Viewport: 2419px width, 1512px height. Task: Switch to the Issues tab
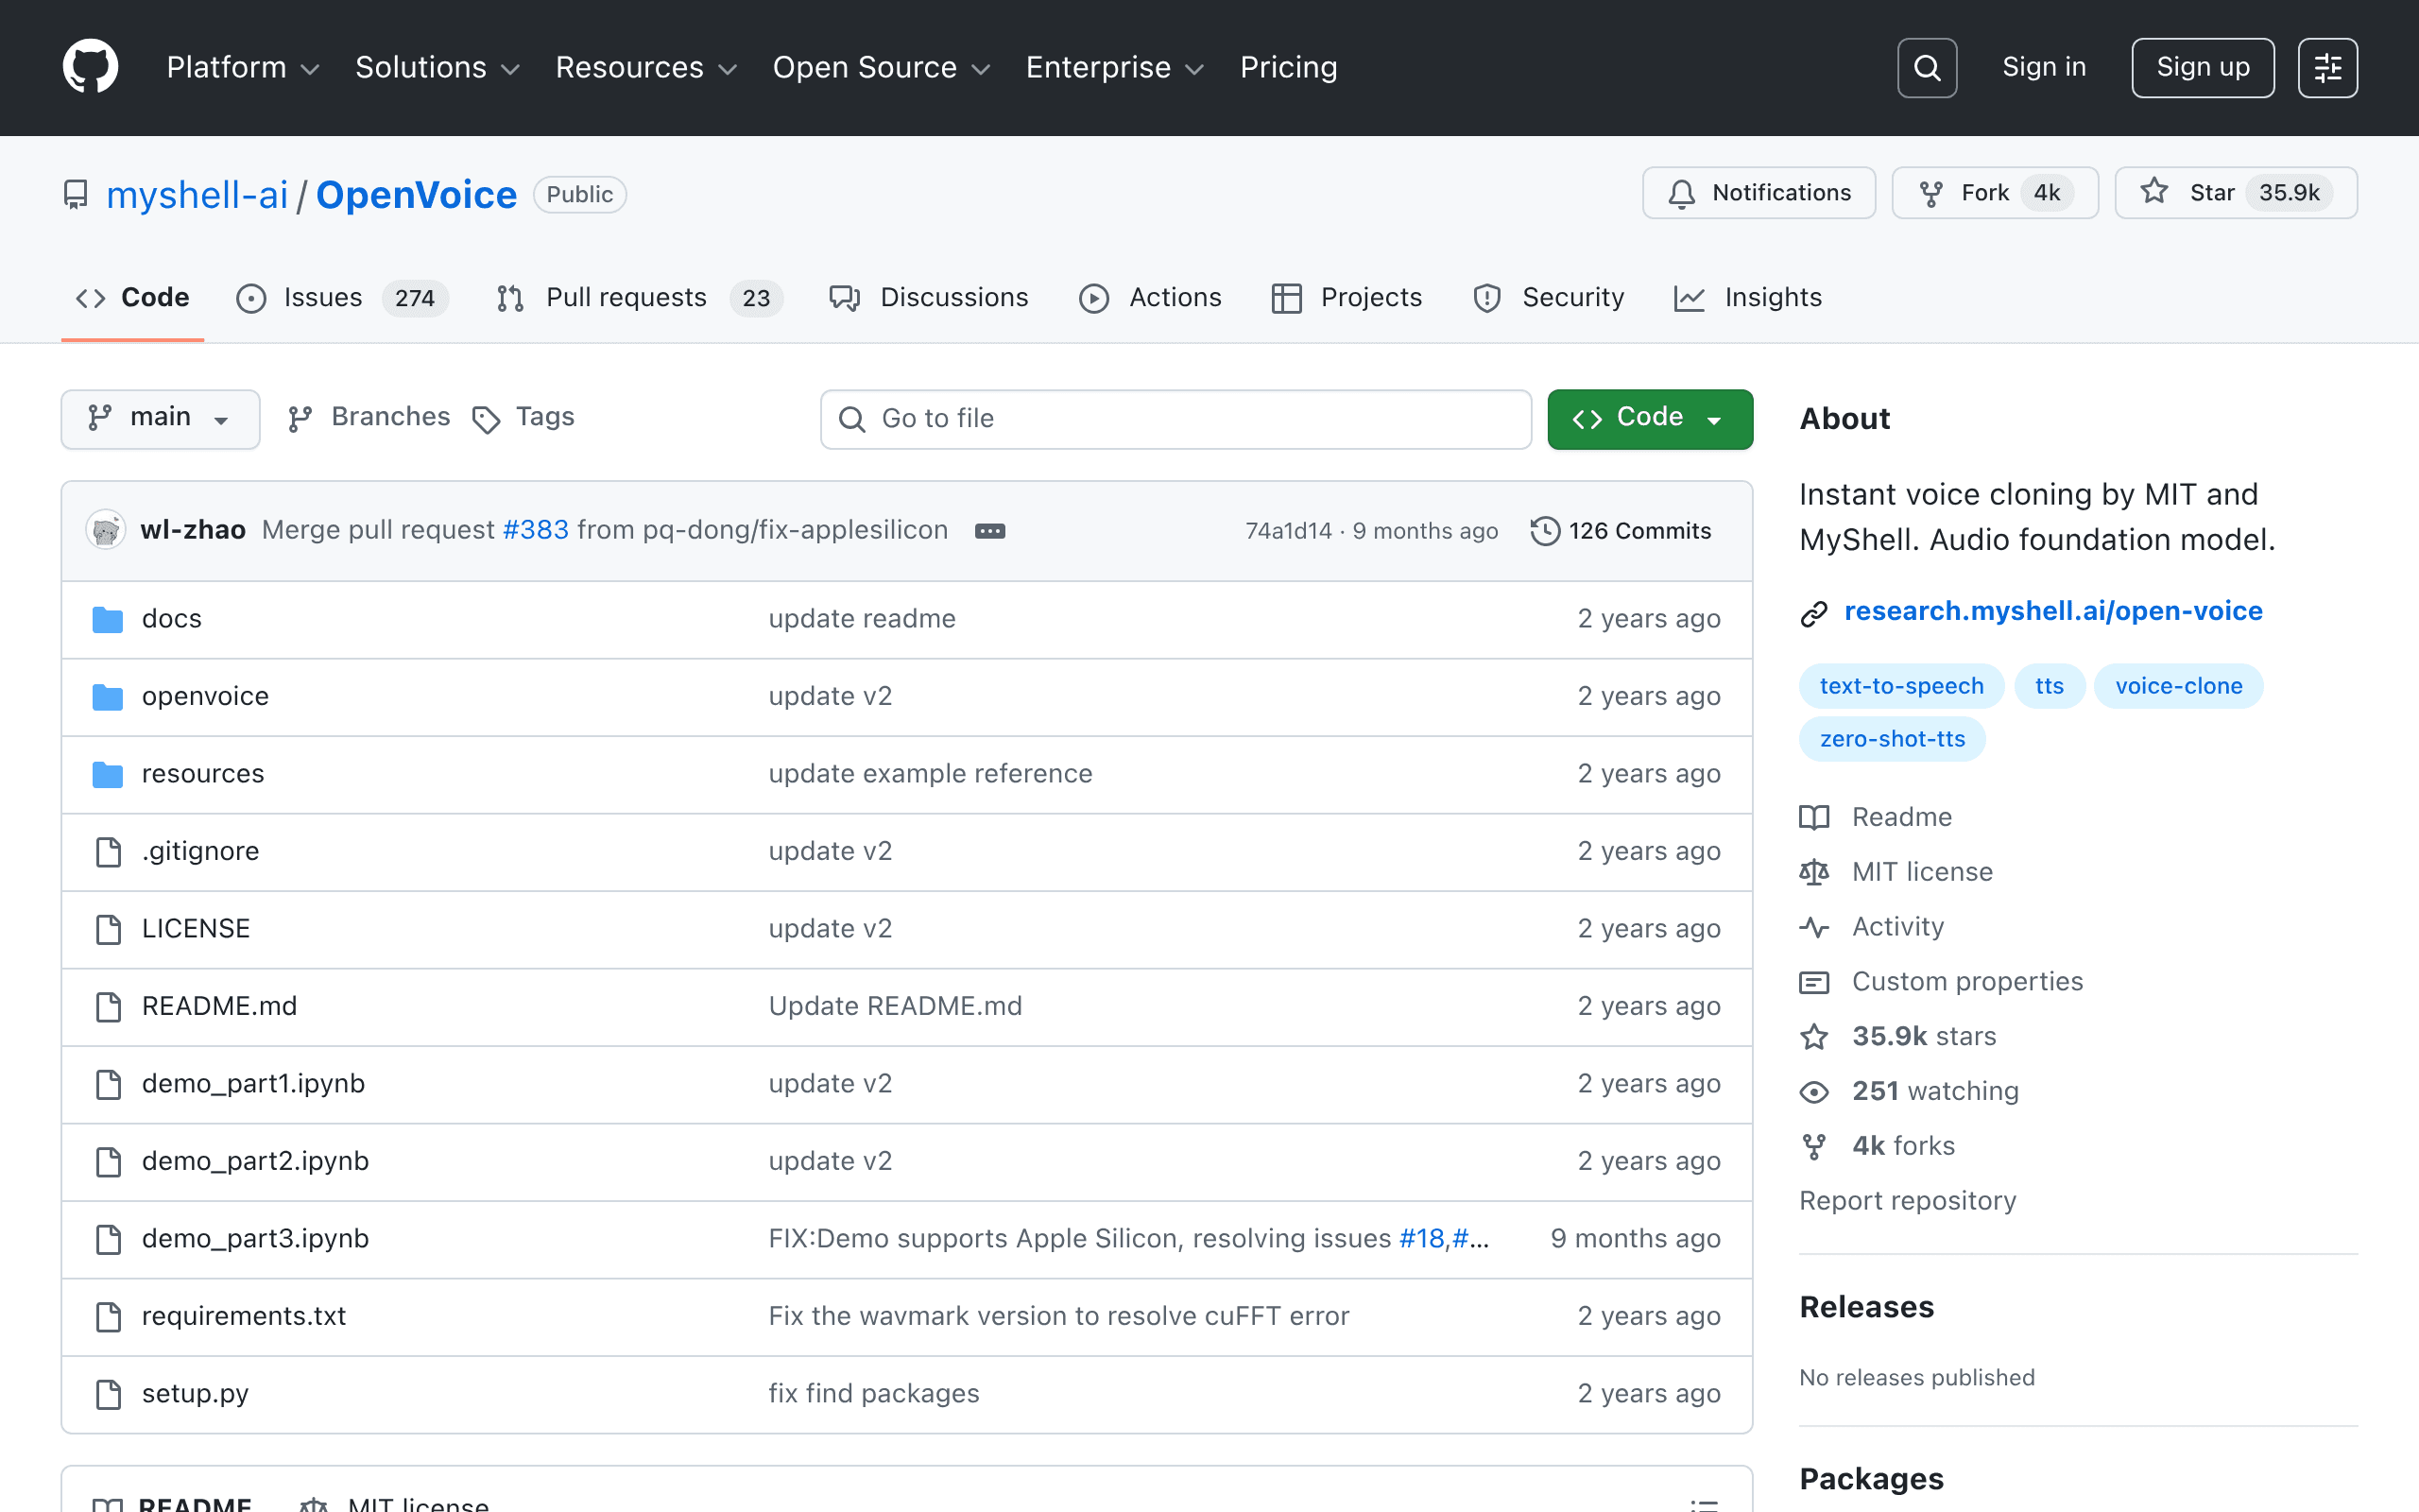coord(342,297)
